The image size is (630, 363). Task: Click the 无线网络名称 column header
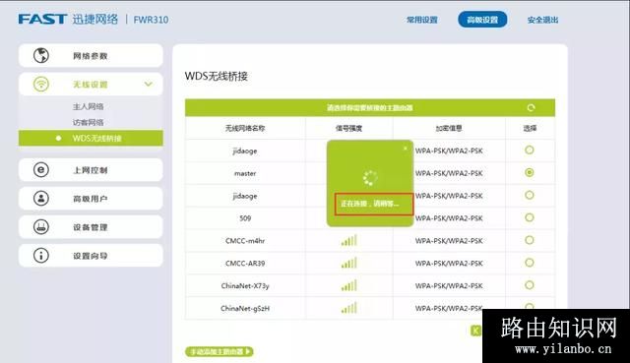pos(245,128)
